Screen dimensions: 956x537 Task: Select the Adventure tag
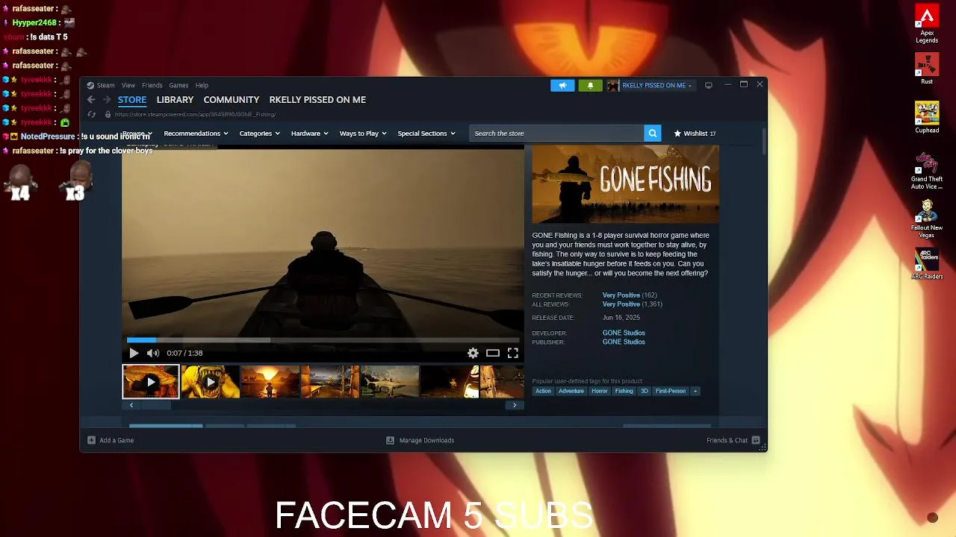571,391
